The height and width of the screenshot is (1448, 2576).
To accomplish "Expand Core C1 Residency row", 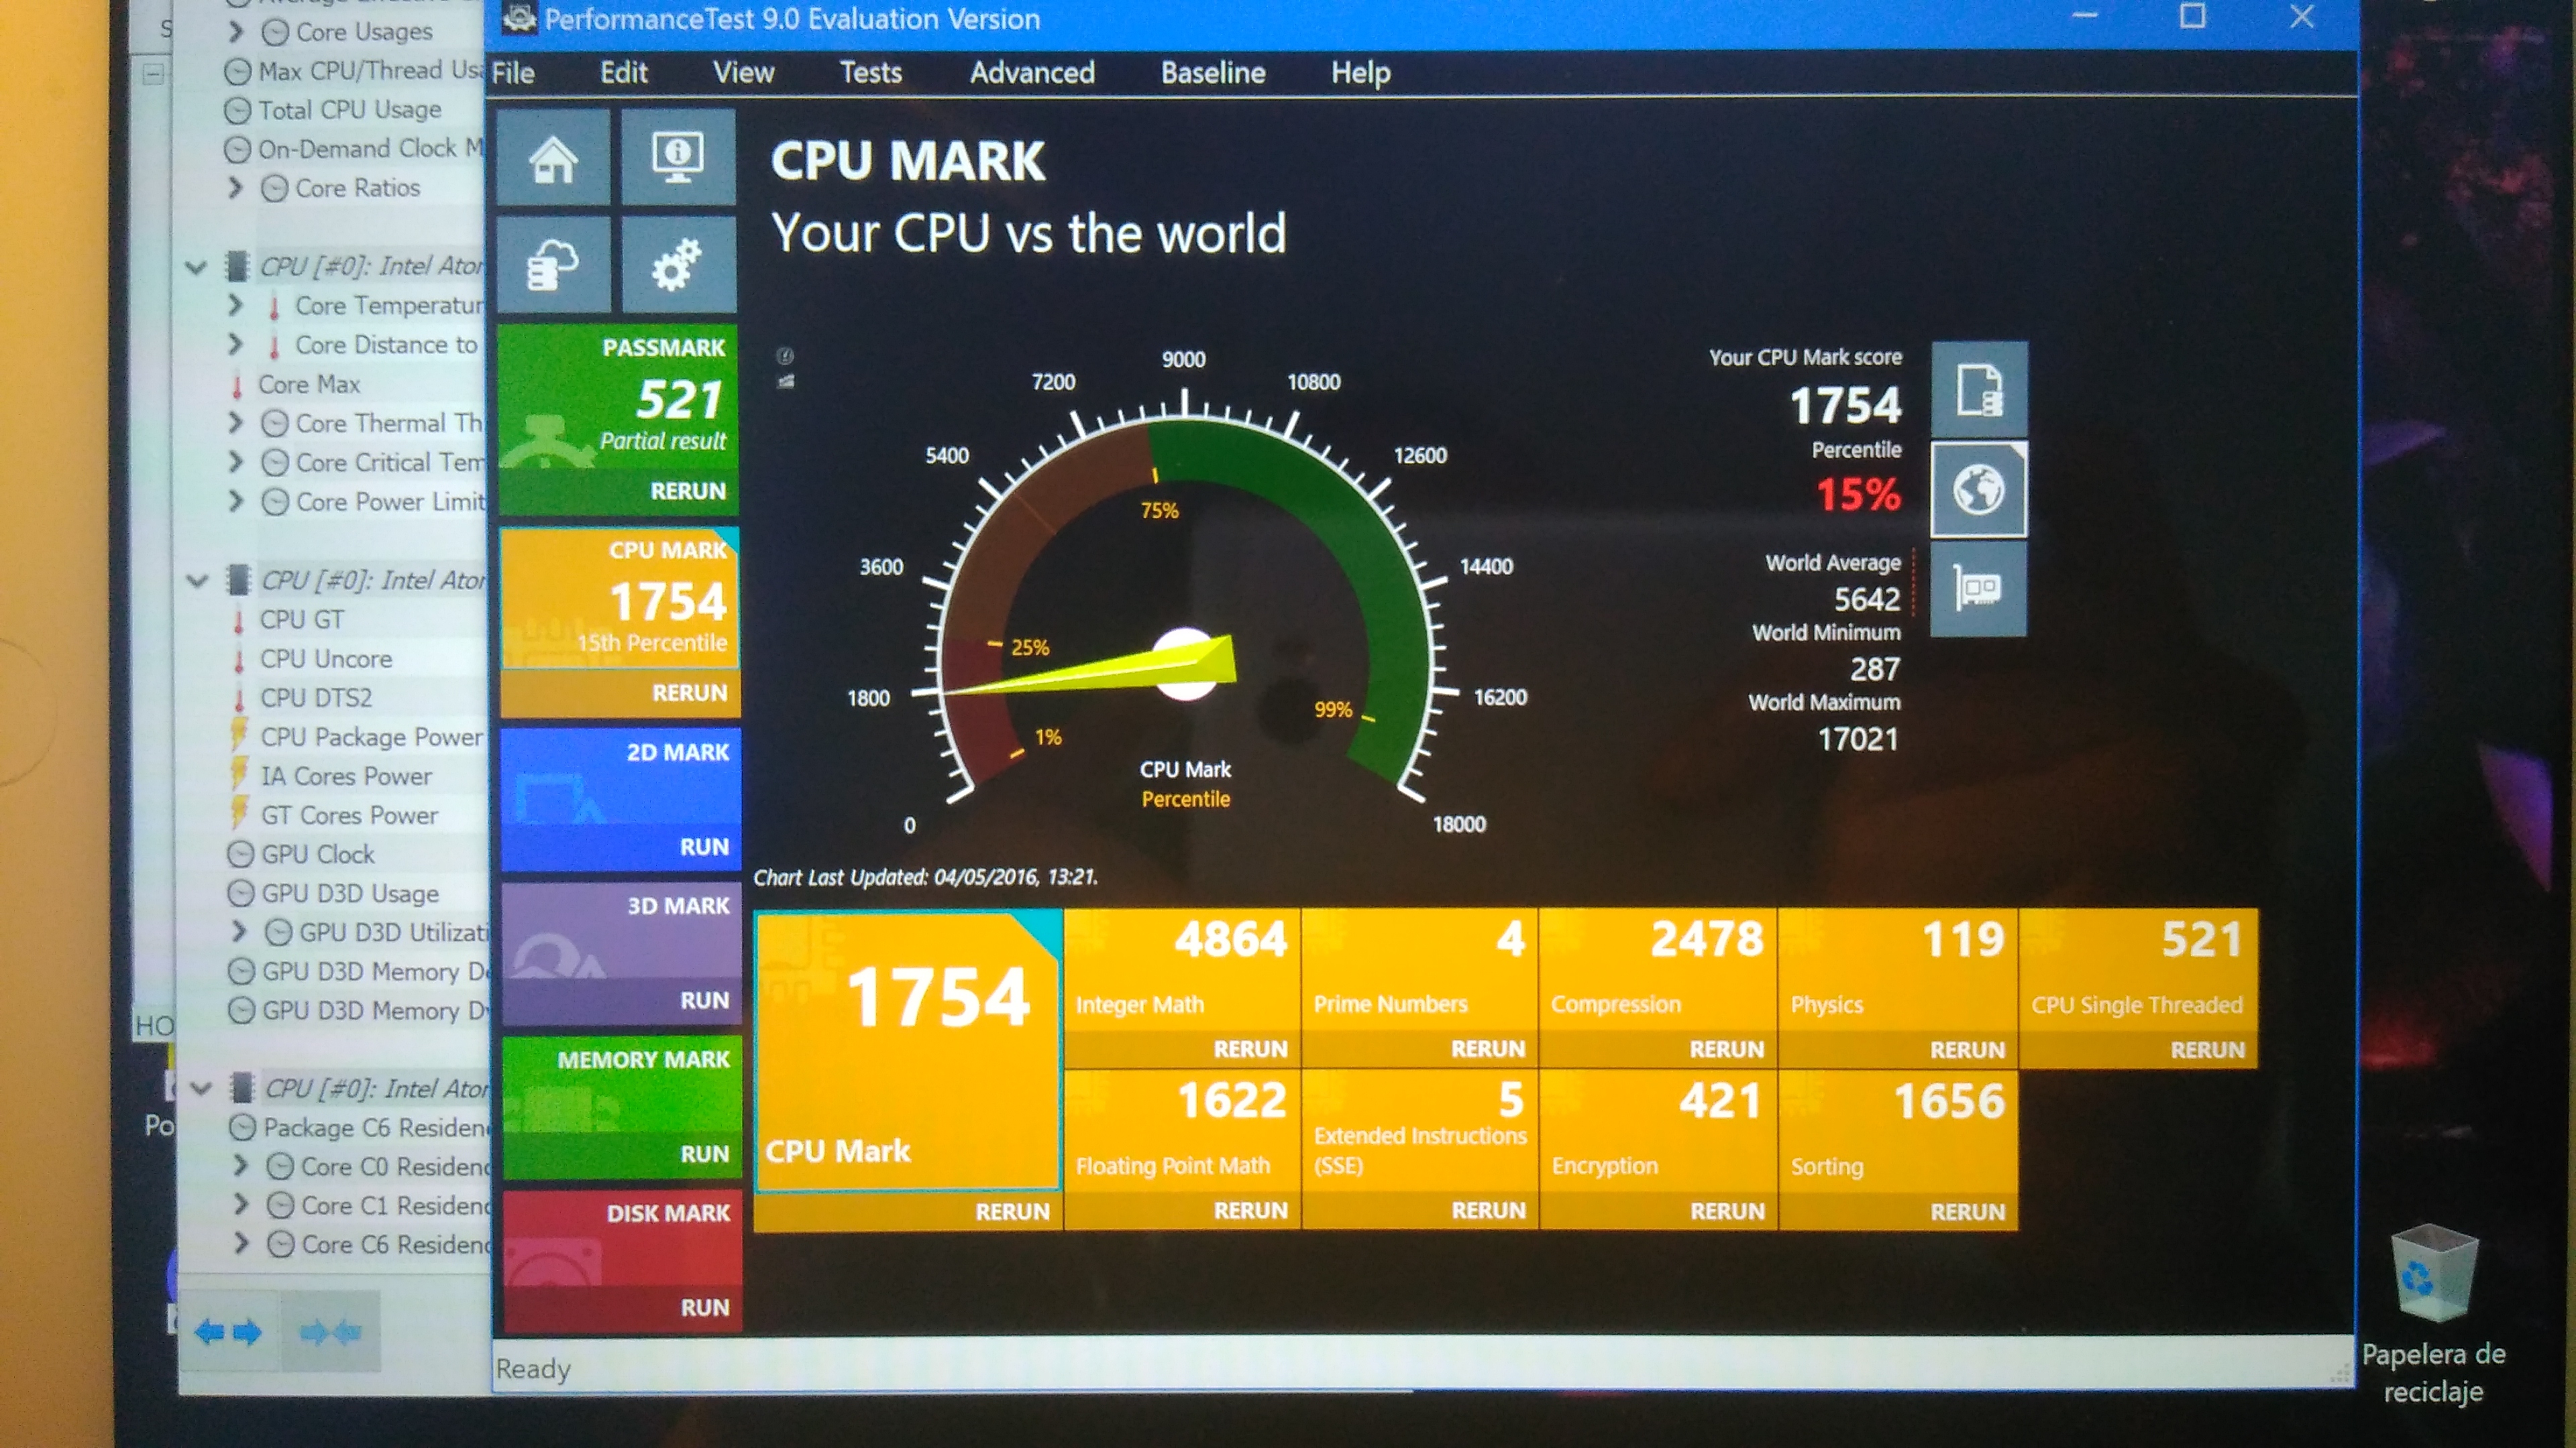I will pyautogui.click(x=241, y=1204).
